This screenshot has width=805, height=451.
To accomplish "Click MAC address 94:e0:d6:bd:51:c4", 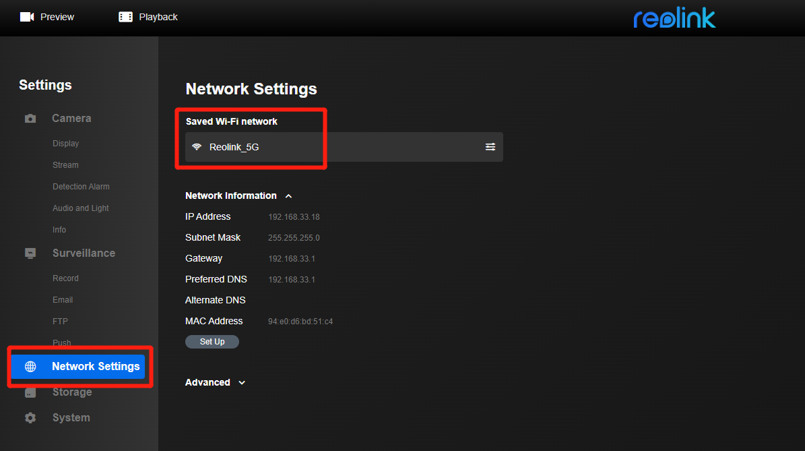I will click(x=300, y=322).
